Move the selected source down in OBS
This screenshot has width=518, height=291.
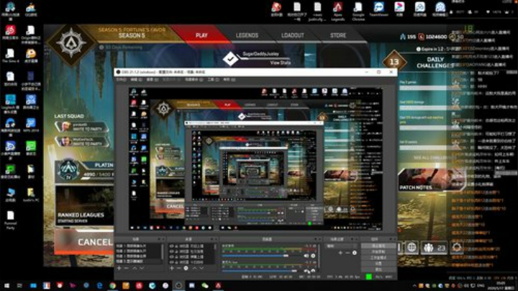tap(201, 268)
